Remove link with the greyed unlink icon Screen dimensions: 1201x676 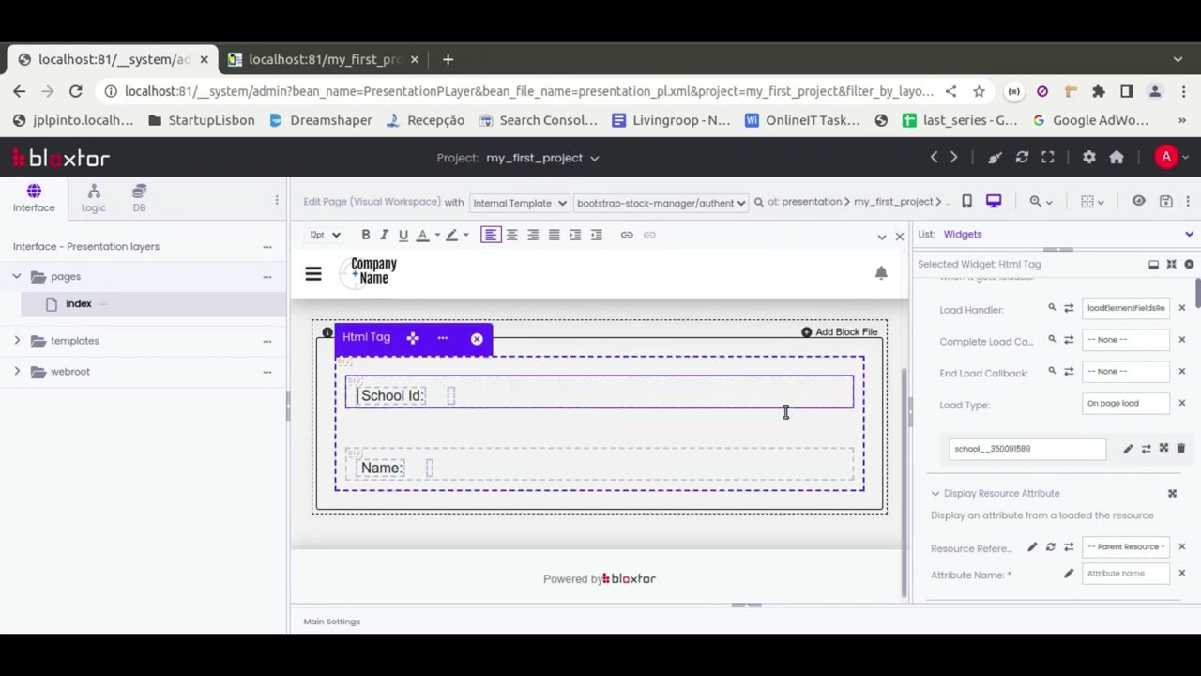coord(649,235)
